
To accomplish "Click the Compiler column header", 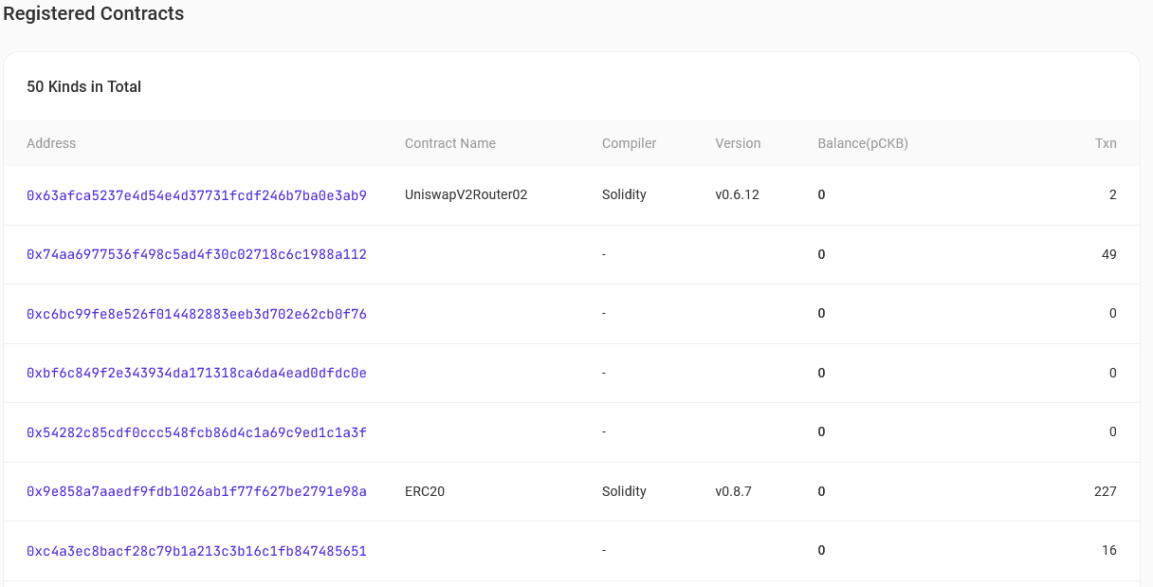I will pyautogui.click(x=629, y=143).
